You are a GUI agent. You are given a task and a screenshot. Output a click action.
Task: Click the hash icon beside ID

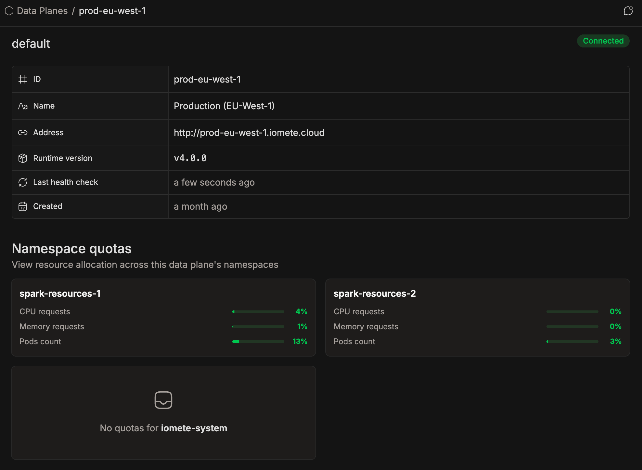(x=23, y=79)
